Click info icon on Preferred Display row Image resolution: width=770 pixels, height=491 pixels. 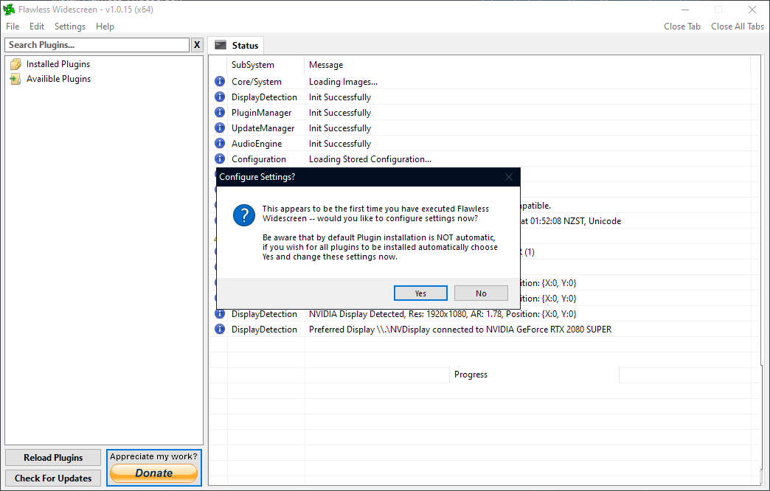(220, 330)
